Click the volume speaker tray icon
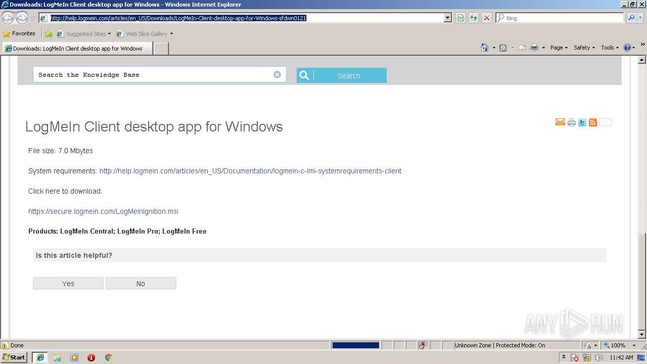 point(599,357)
